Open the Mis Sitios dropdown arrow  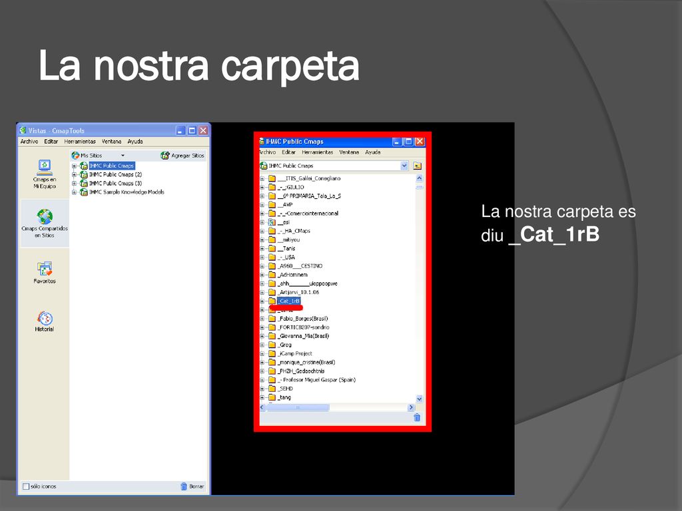pos(123,155)
